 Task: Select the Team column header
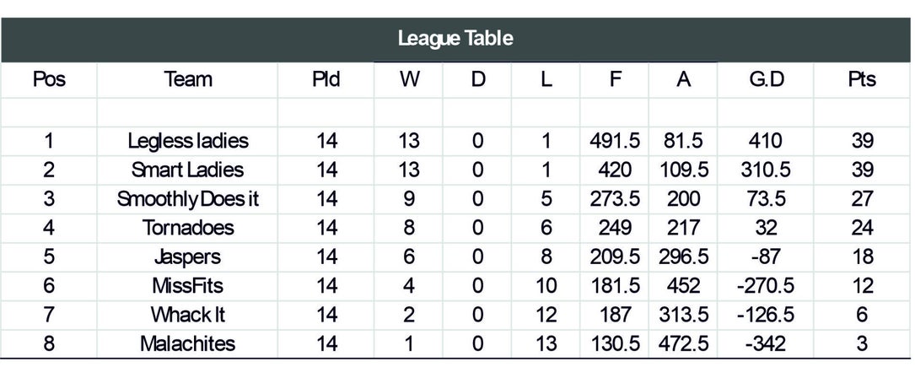(x=187, y=78)
